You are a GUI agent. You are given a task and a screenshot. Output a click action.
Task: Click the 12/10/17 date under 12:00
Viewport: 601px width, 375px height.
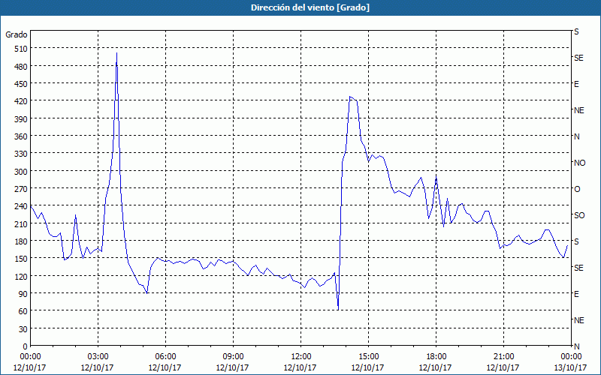pyautogui.click(x=300, y=367)
